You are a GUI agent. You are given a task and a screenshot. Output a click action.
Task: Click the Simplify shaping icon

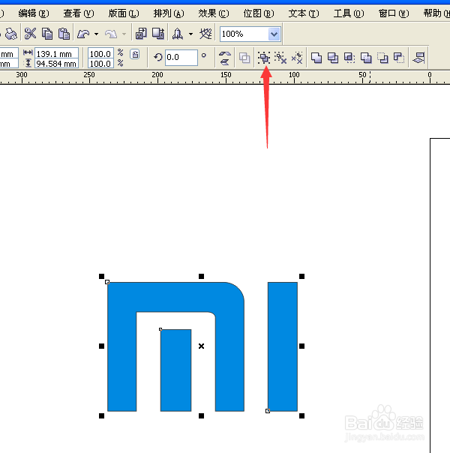pos(366,58)
